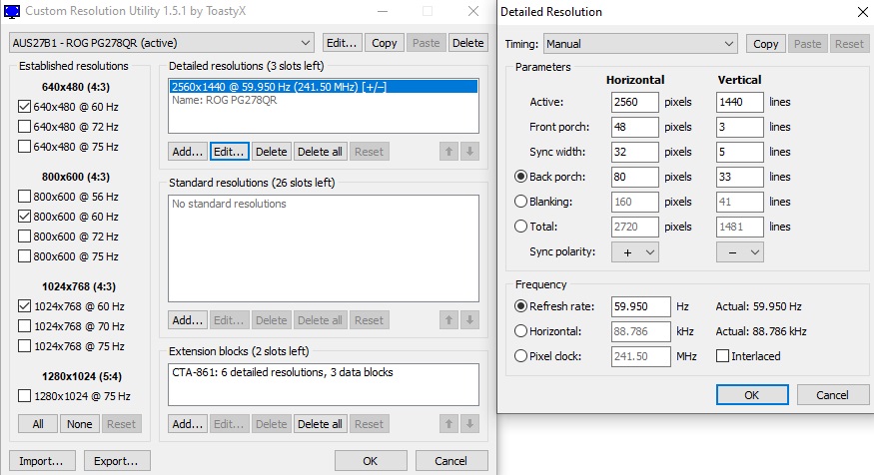Toggle the Interlaced checkbox
This screenshot has height=475, width=874.
click(723, 356)
